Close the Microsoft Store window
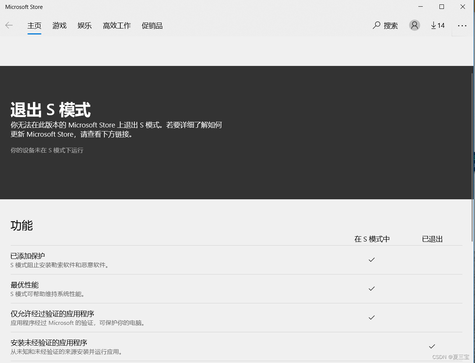The height and width of the screenshot is (363, 475). pos(463,7)
